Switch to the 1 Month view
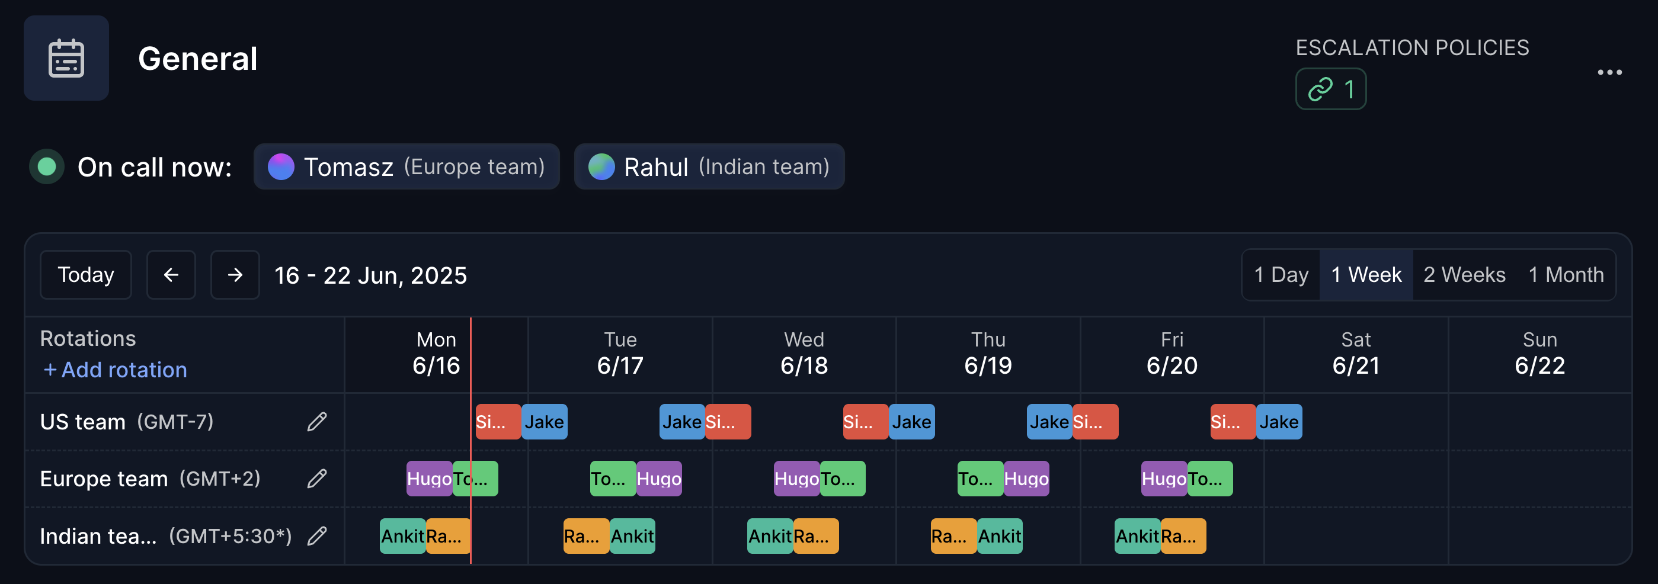The height and width of the screenshot is (584, 1658). click(x=1566, y=275)
